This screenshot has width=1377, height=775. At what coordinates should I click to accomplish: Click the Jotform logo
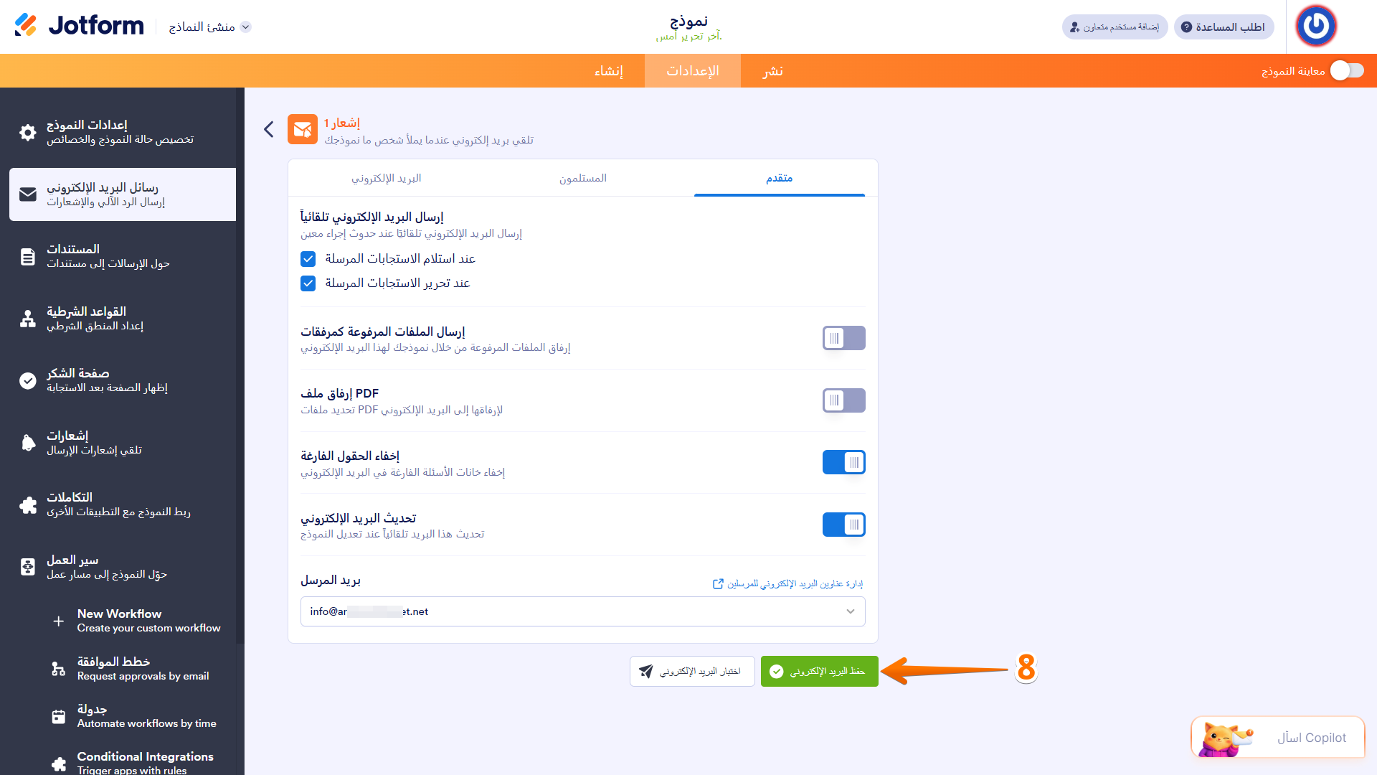coord(79,26)
